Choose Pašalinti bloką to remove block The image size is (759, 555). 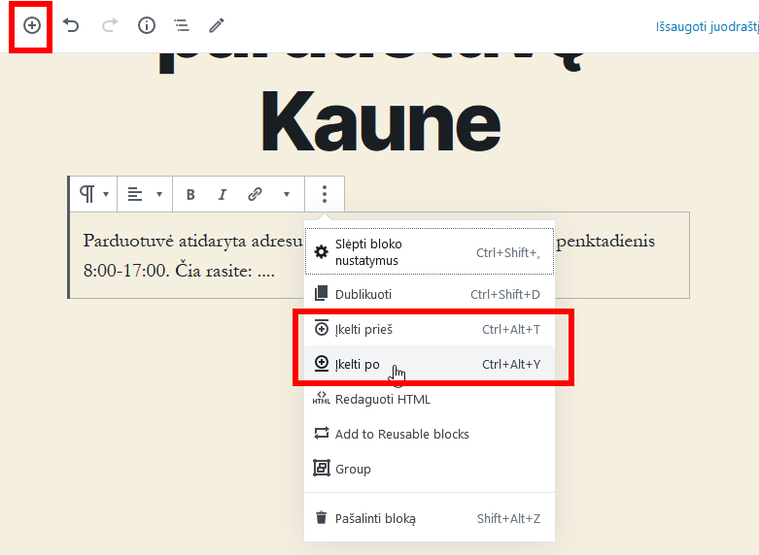(430, 518)
